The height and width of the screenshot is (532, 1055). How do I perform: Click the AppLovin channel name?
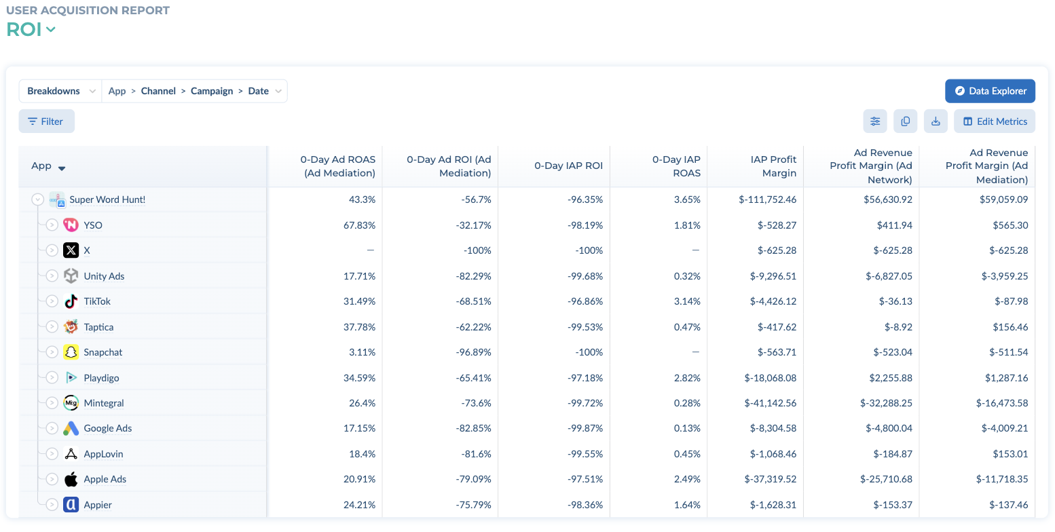103,454
